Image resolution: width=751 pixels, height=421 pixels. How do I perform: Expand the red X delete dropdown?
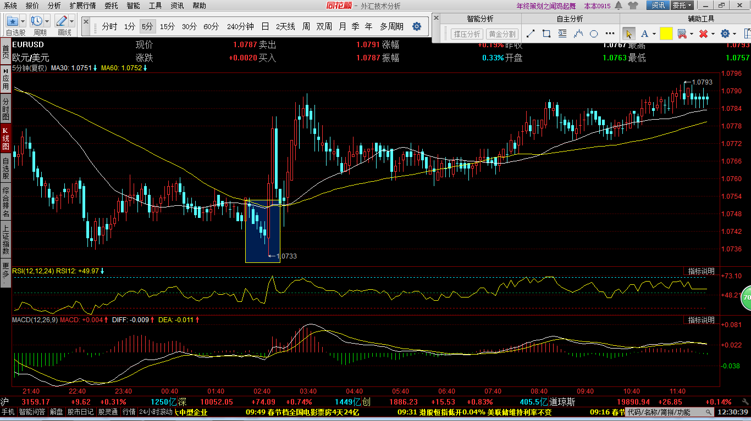pyautogui.click(x=713, y=34)
